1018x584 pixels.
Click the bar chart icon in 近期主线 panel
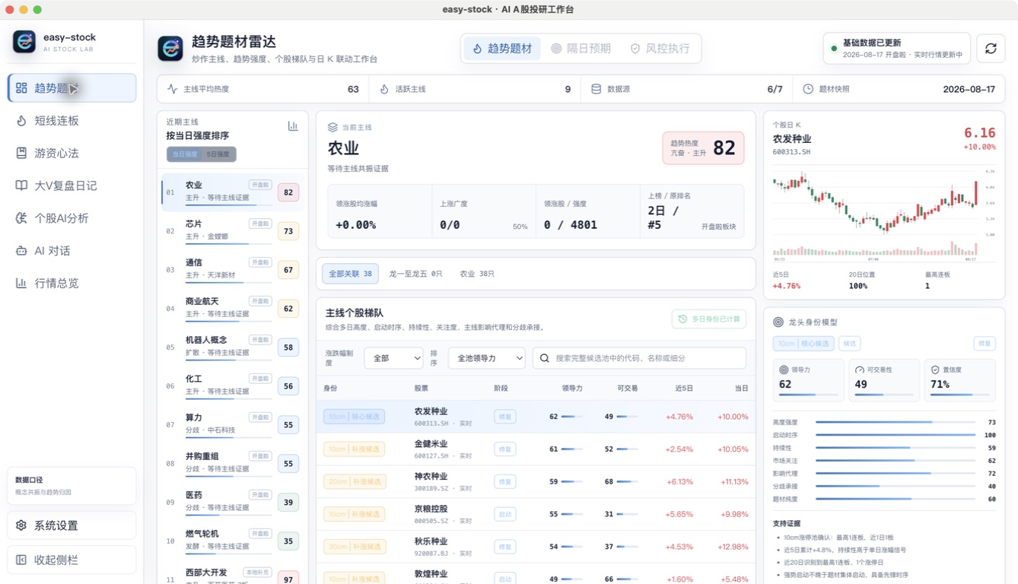[293, 126]
